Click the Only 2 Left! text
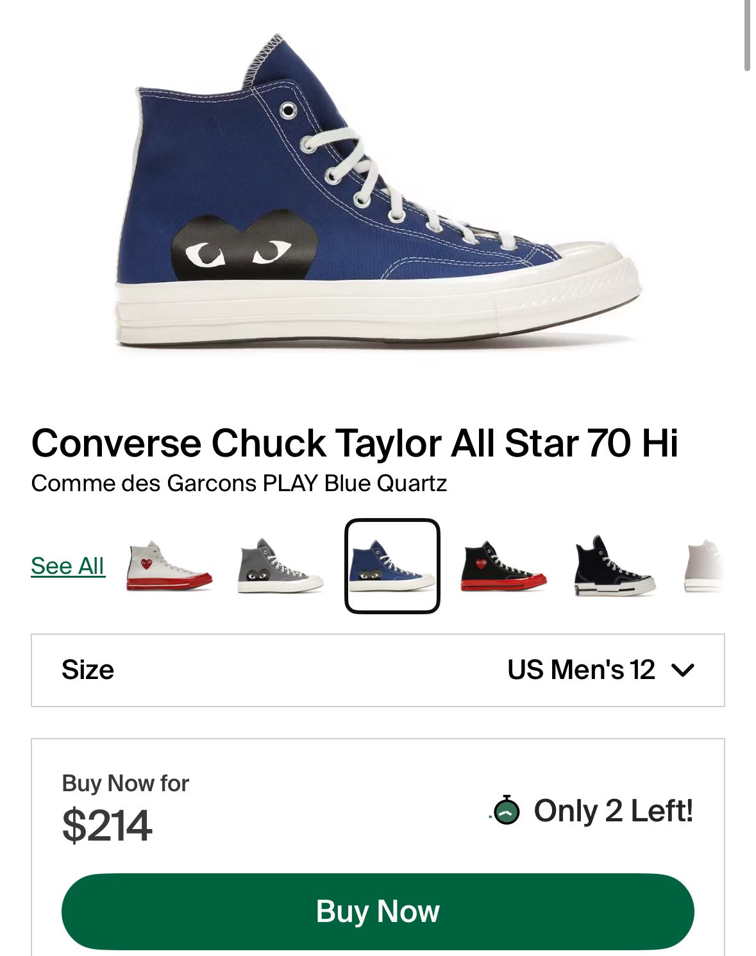 pos(613,810)
